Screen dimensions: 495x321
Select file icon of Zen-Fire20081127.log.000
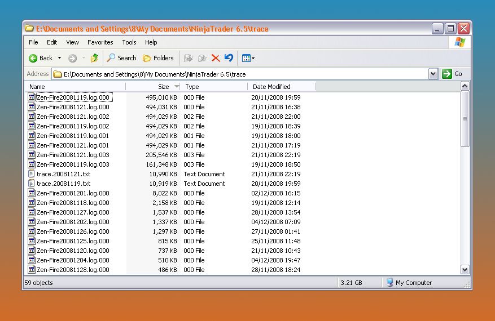coord(32,212)
